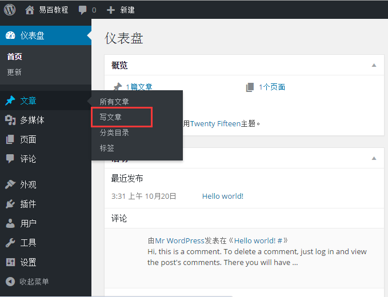The image size is (388, 297).
Task: Collapse the activity panel with its arrow
Action: coord(374,158)
